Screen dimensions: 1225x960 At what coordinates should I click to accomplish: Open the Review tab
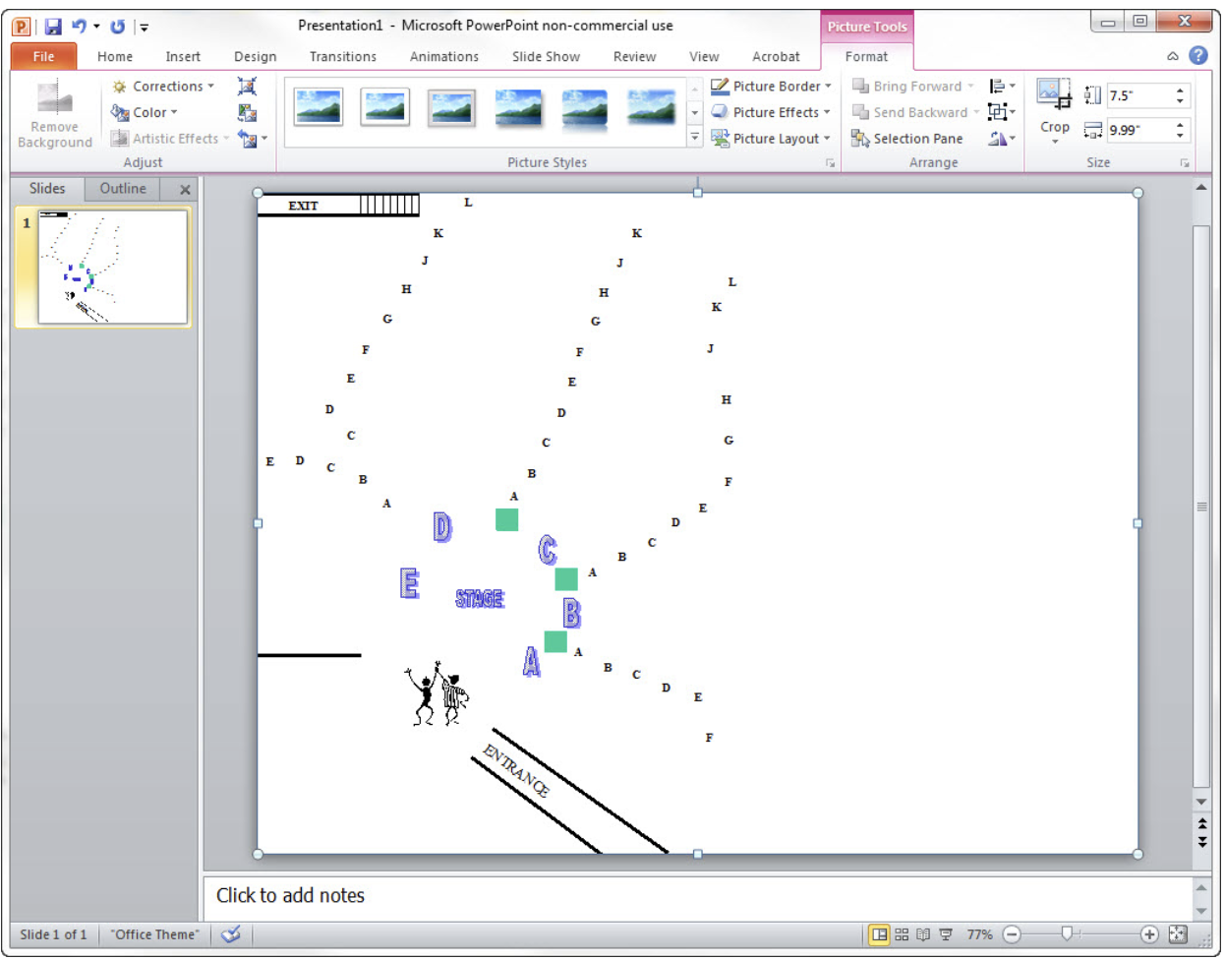pyautogui.click(x=634, y=57)
